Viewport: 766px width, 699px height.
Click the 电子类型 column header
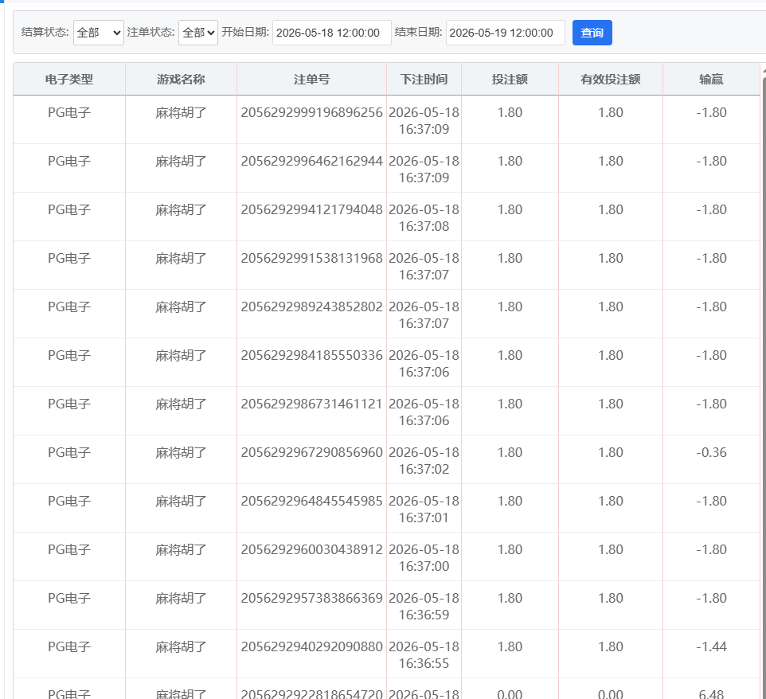69,79
